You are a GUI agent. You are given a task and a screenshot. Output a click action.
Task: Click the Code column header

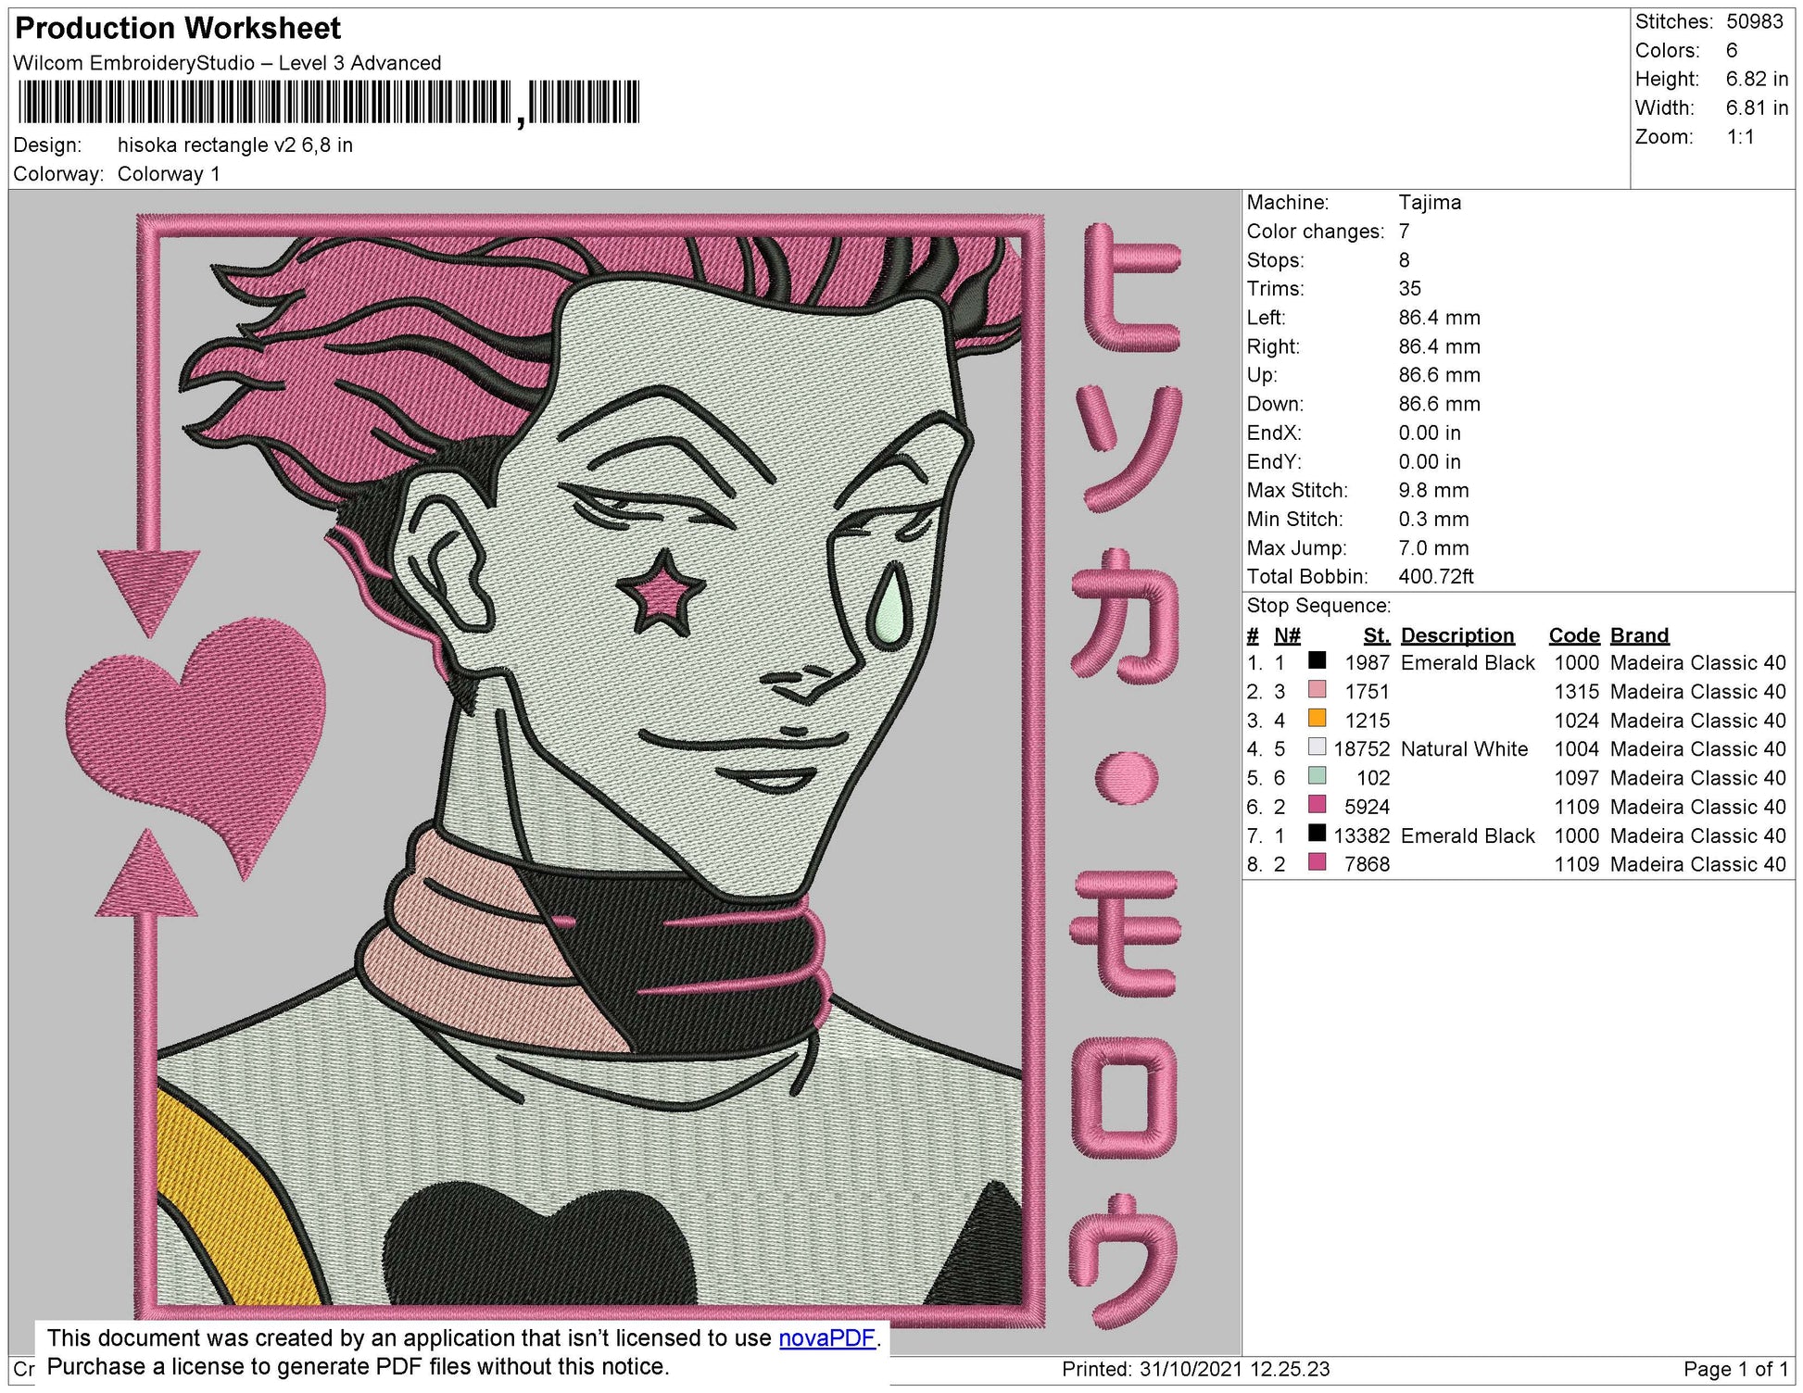(x=1573, y=635)
